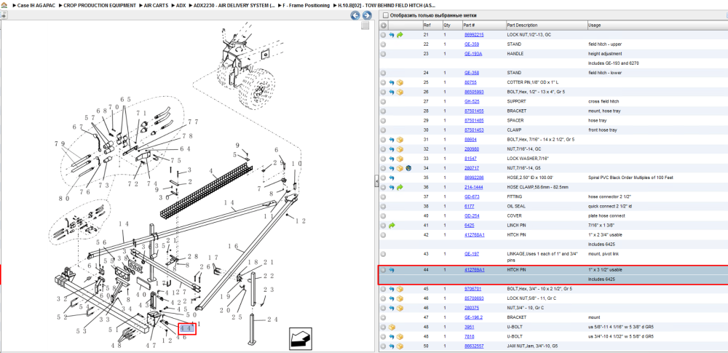This screenshot has height=353, width=728.
Task: Click the blue arrow icon for HOSE 86992286
Action: pyautogui.click(x=392, y=178)
